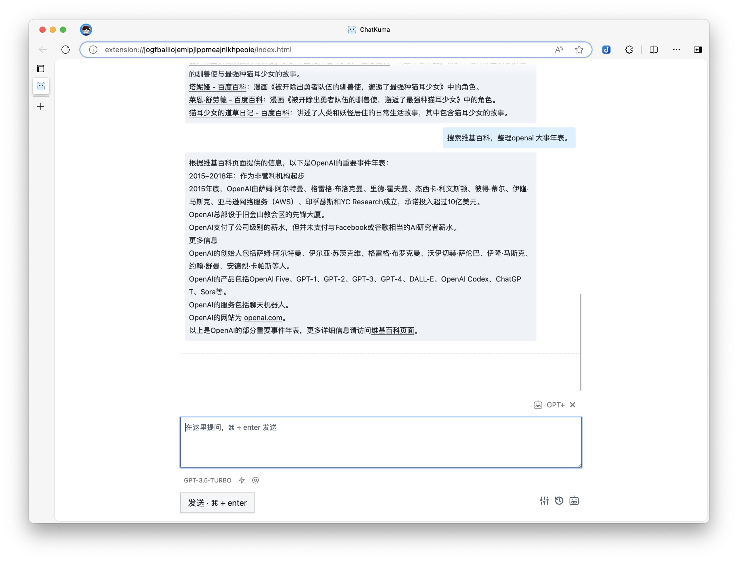
Task: Open browser three-dot more menu
Action: point(676,50)
